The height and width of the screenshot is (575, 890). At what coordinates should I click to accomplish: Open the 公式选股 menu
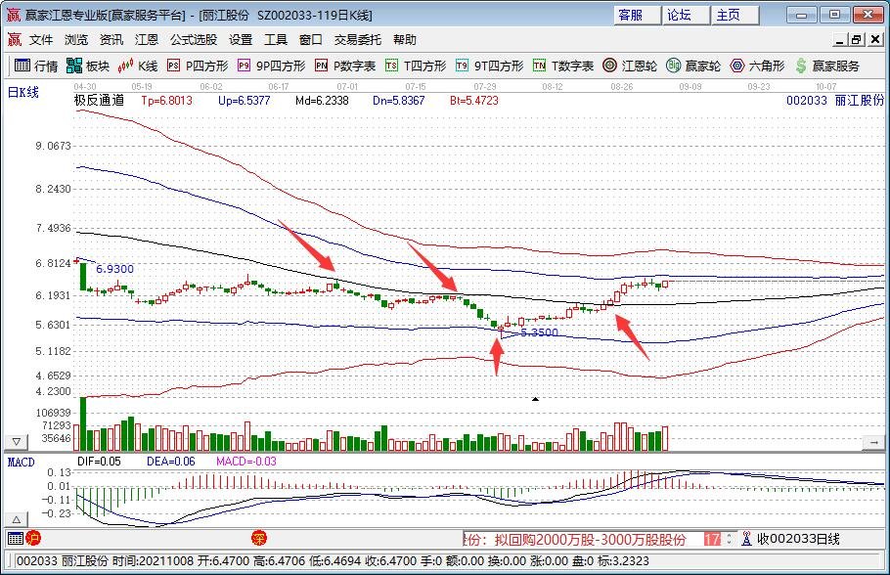(x=194, y=40)
